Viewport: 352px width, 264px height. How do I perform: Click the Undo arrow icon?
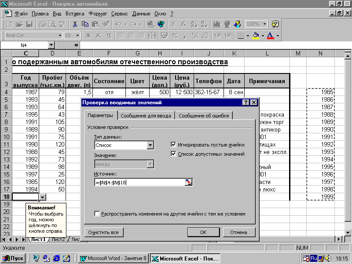[118, 24]
